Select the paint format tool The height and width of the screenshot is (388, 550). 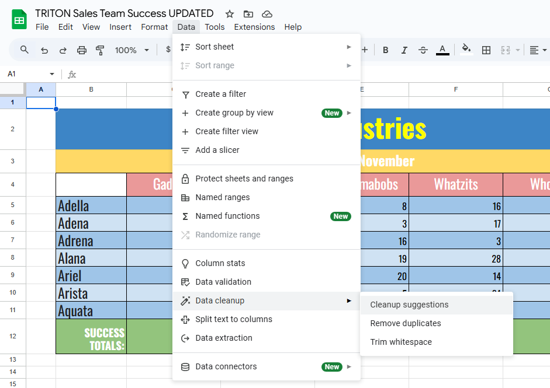(x=100, y=50)
